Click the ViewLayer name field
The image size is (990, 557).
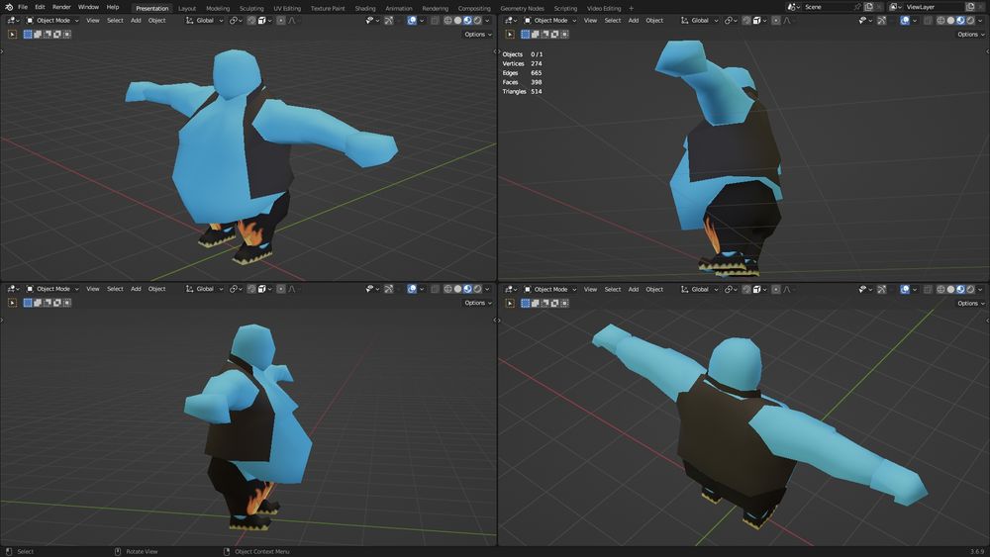pyautogui.click(x=934, y=7)
